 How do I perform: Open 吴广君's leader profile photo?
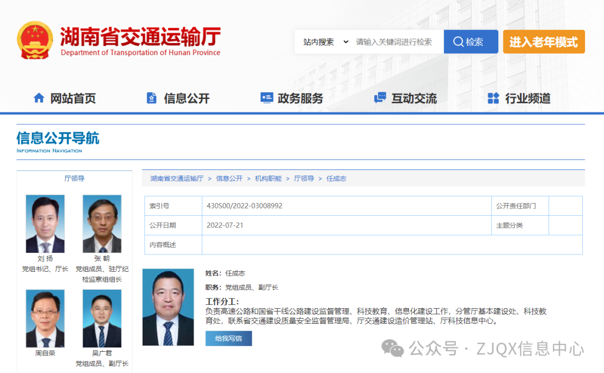pos(102,318)
